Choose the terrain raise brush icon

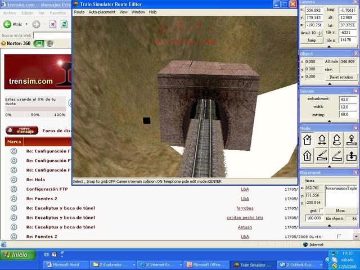point(322,155)
